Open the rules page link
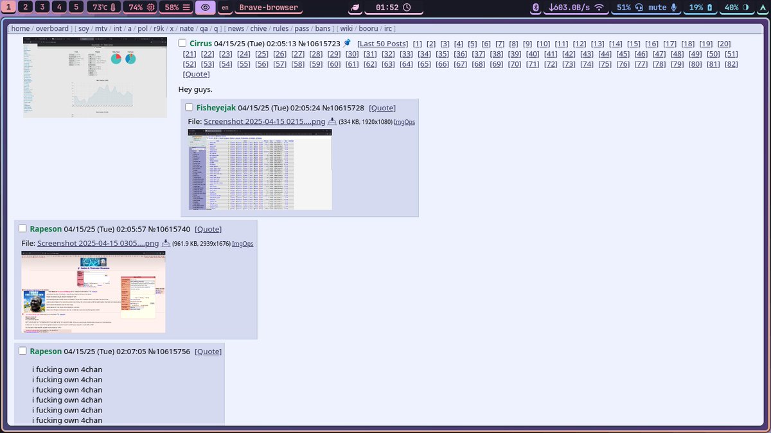Viewport: 771px width, 433px height. pos(281,29)
